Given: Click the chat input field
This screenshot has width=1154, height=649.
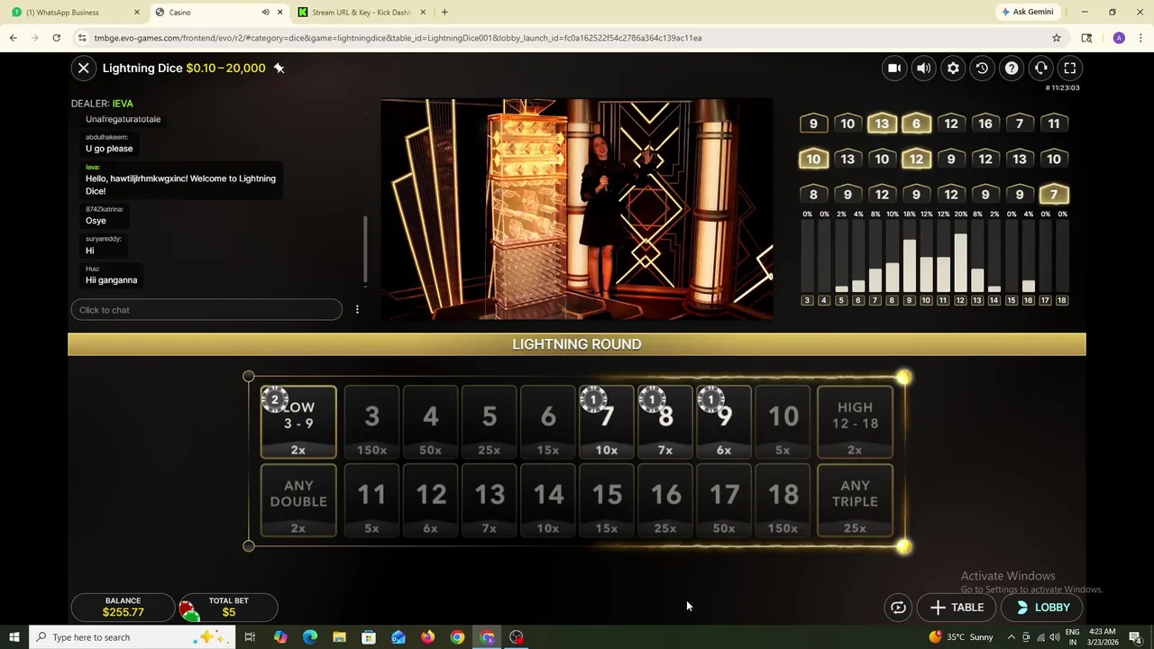Looking at the screenshot, I should [206, 310].
